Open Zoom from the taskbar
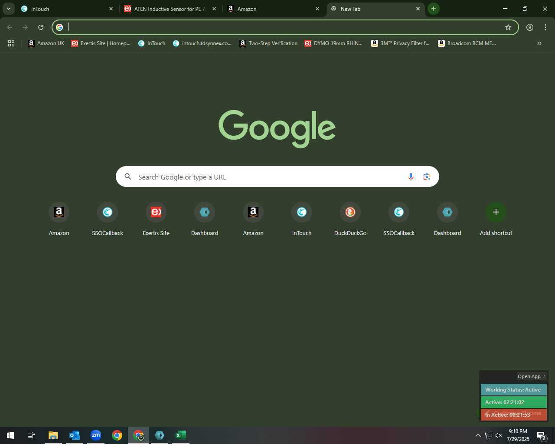 point(96,435)
